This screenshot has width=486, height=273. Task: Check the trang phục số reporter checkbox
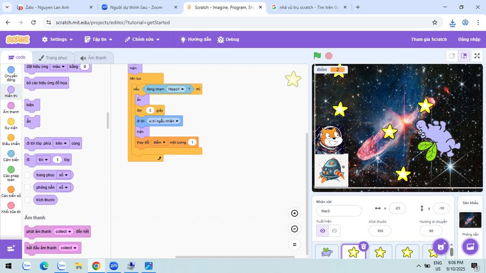pos(27,175)
